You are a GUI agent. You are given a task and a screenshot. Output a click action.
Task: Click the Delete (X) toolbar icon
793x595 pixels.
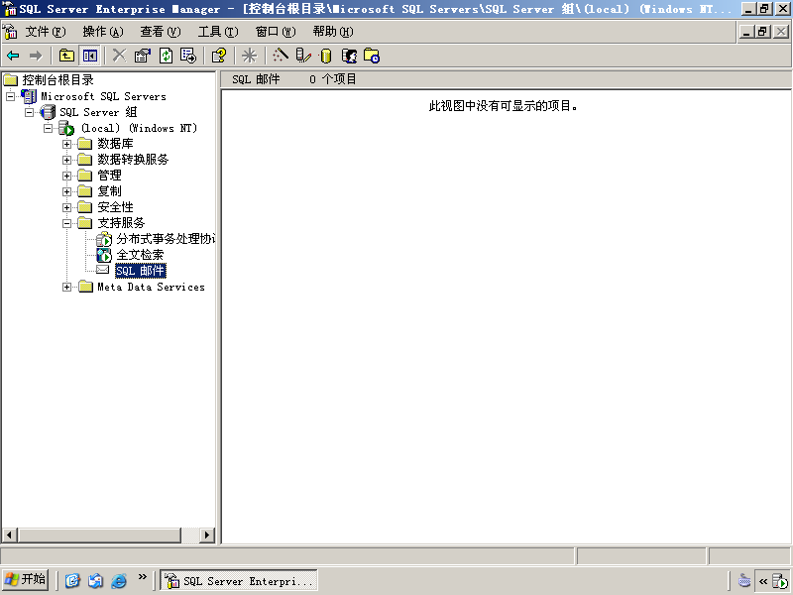point(119,56)
